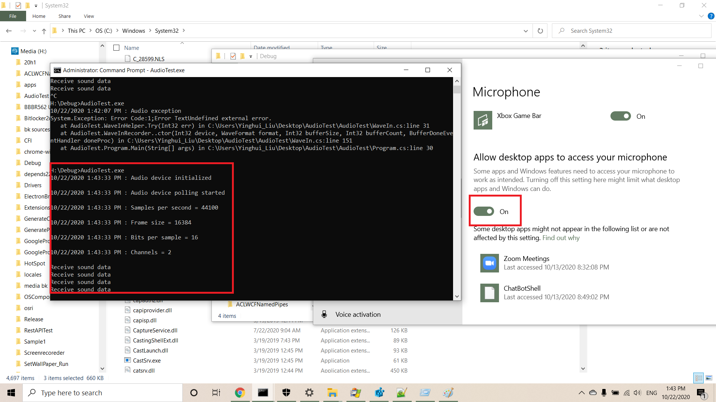This screenshot has height=402, width=716.
Task: Open Cortana from taskbar
Action: coord(194,393)
